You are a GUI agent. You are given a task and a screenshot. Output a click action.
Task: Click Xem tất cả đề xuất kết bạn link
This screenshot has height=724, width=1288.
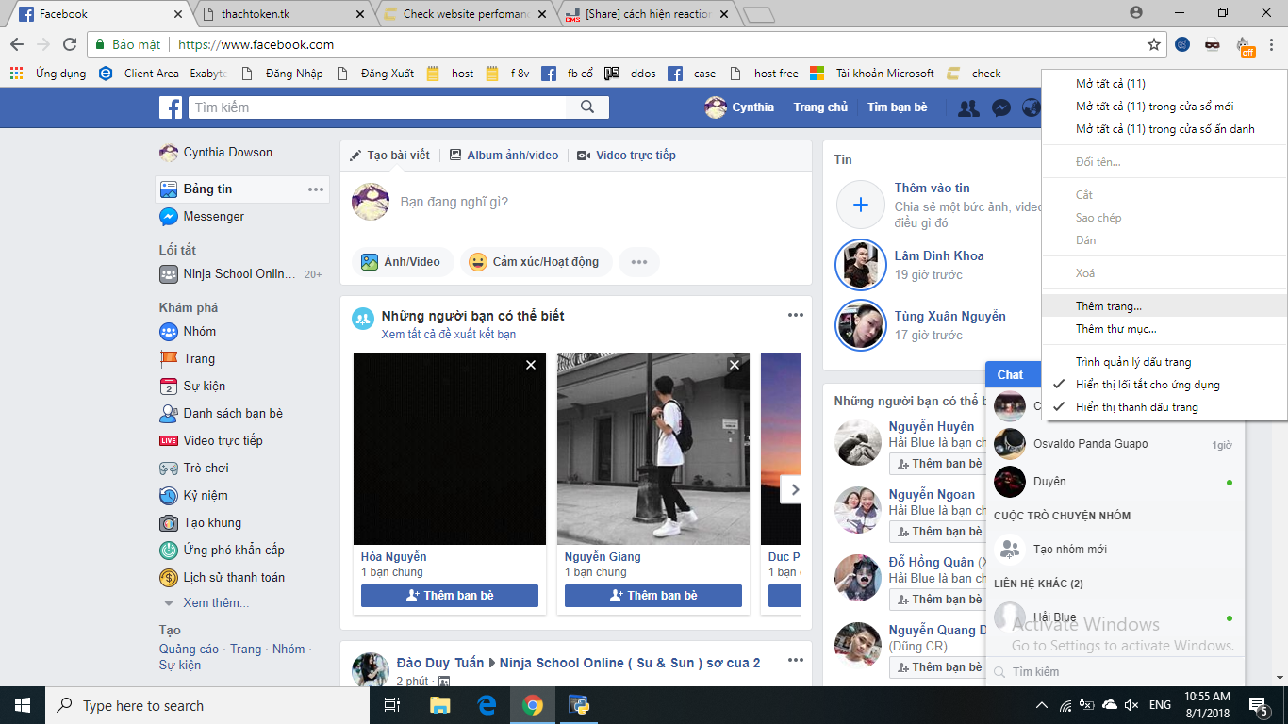point(449,335)
